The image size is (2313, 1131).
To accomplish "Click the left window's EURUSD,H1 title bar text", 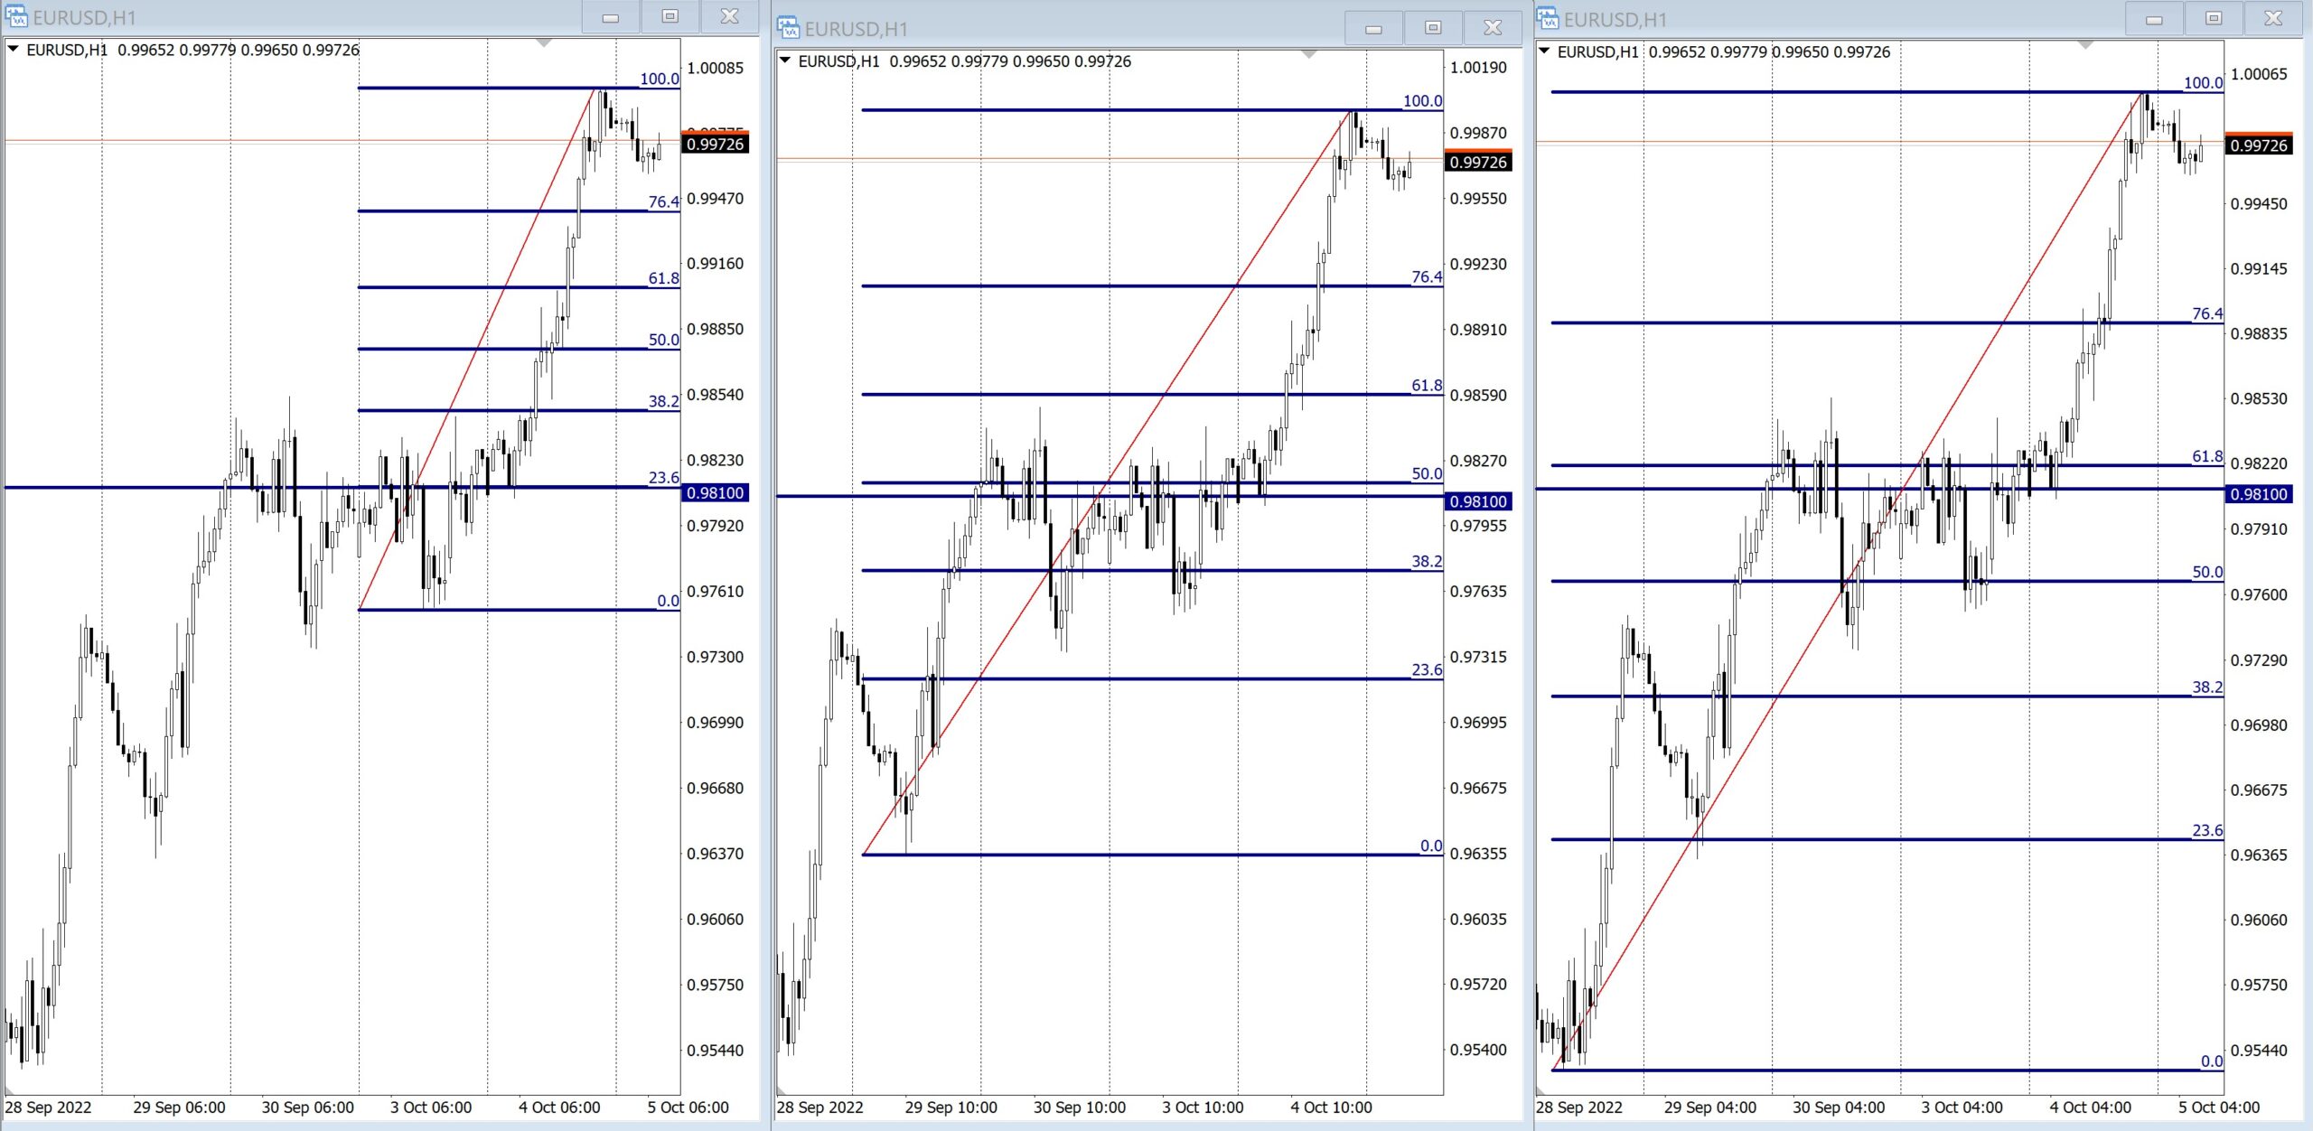I will pos(84,17).
